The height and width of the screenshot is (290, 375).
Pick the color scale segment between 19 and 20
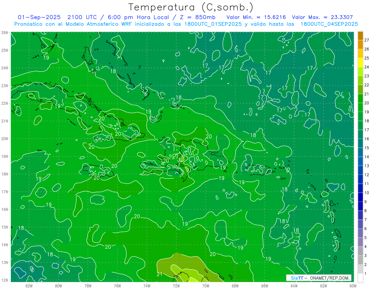[360, 107]
